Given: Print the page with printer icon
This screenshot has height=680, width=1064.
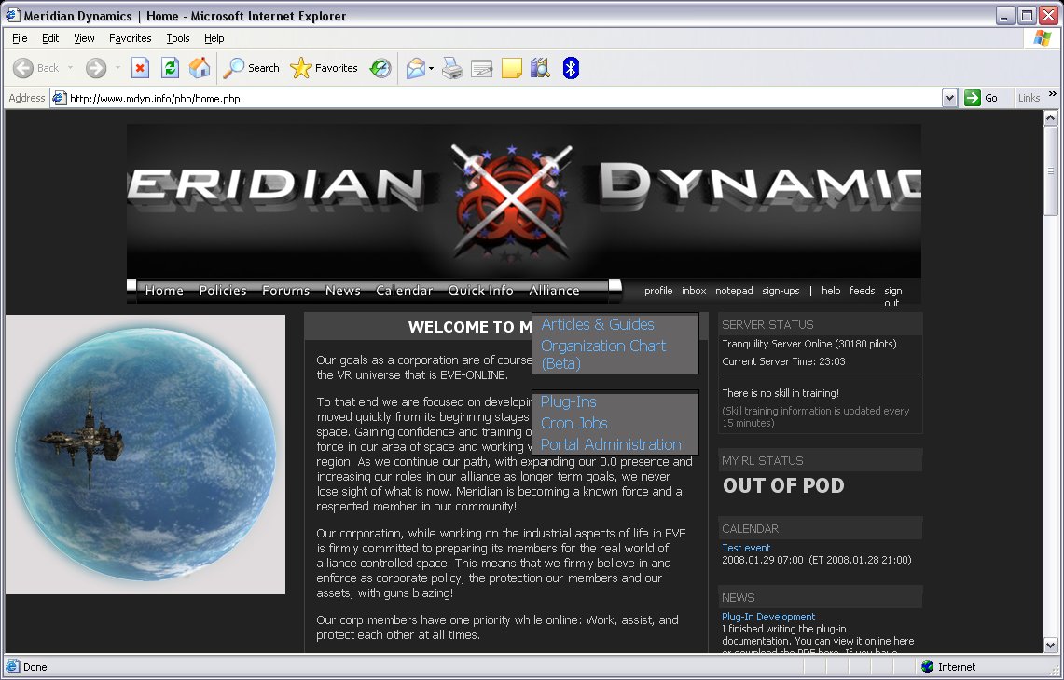Looking at the screenshot, I should pos(452,68).
